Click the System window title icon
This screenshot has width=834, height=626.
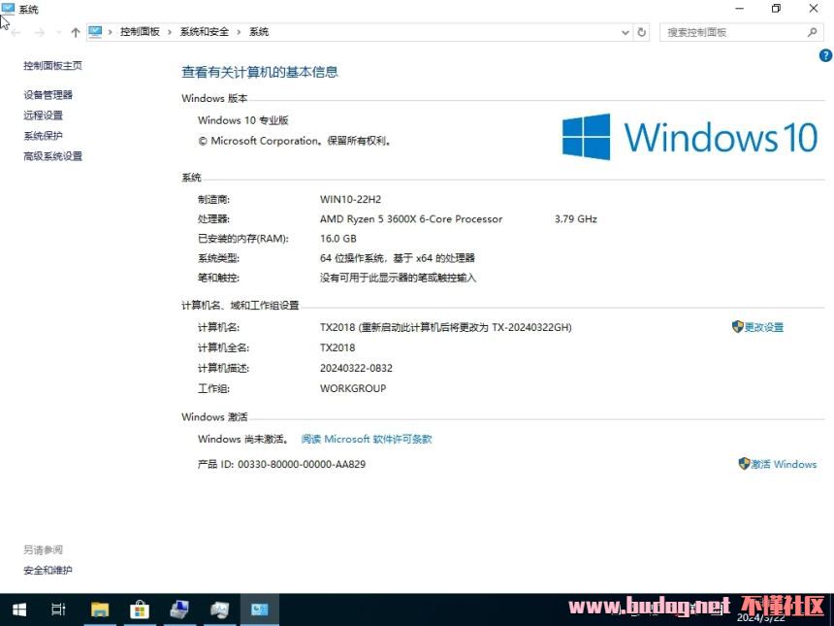point(8,8)
